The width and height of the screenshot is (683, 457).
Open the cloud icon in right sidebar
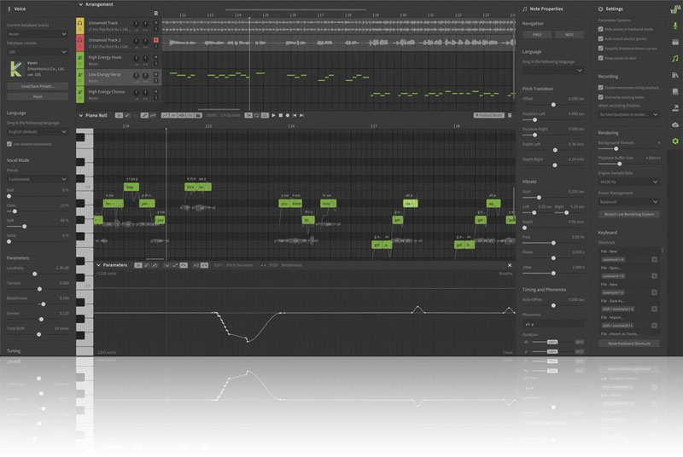coord(674,124)
